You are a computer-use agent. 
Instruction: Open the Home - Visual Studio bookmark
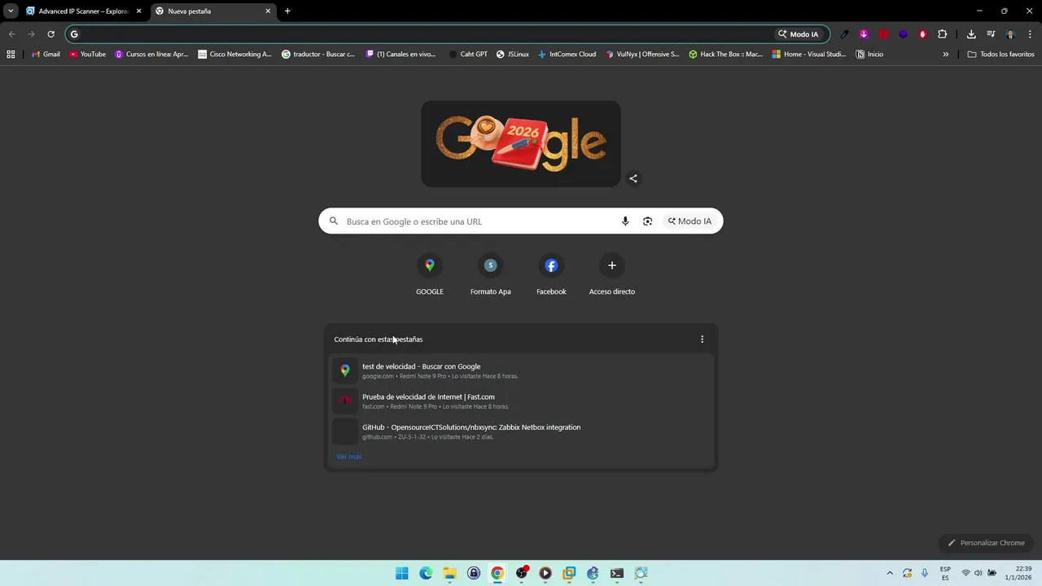[809, 55]
